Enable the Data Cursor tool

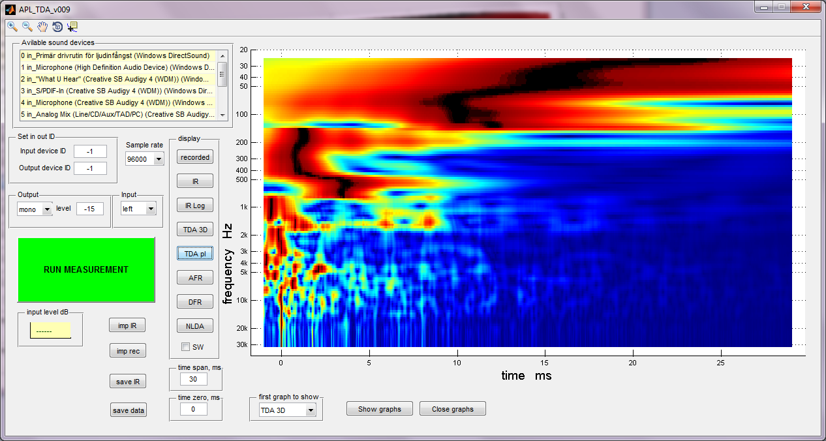[72, 27]
